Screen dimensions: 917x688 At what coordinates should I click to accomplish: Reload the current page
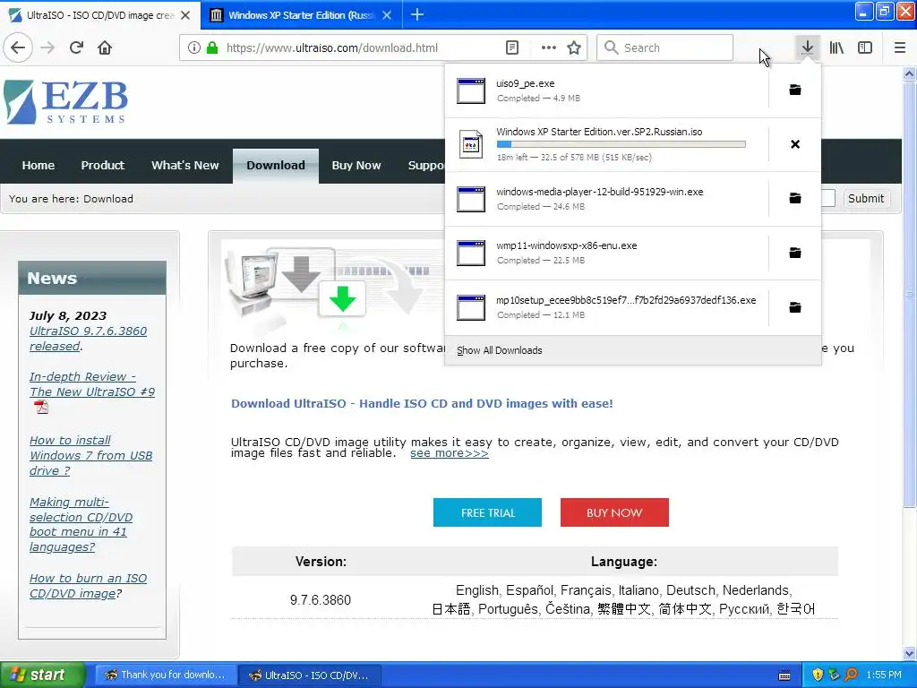coord(77,47)
